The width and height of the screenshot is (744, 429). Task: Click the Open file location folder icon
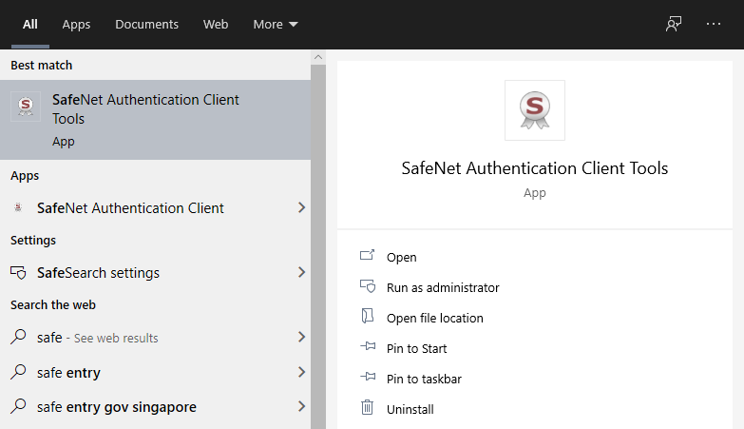pos(368,316)
